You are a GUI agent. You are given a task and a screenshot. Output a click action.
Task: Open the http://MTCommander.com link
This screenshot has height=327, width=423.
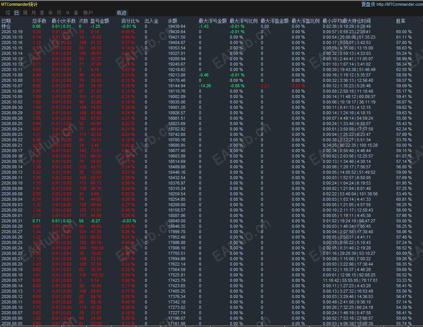click(399, 4)
